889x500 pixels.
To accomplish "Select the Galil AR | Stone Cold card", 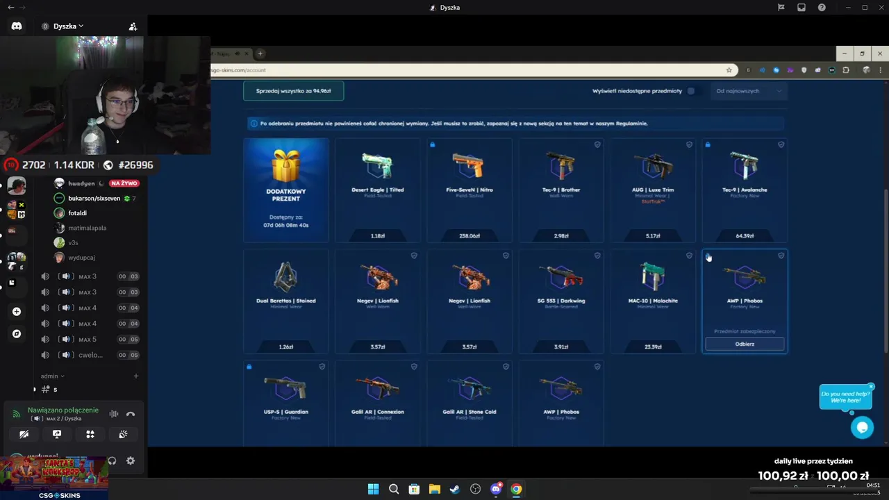I will coord(470,403).
